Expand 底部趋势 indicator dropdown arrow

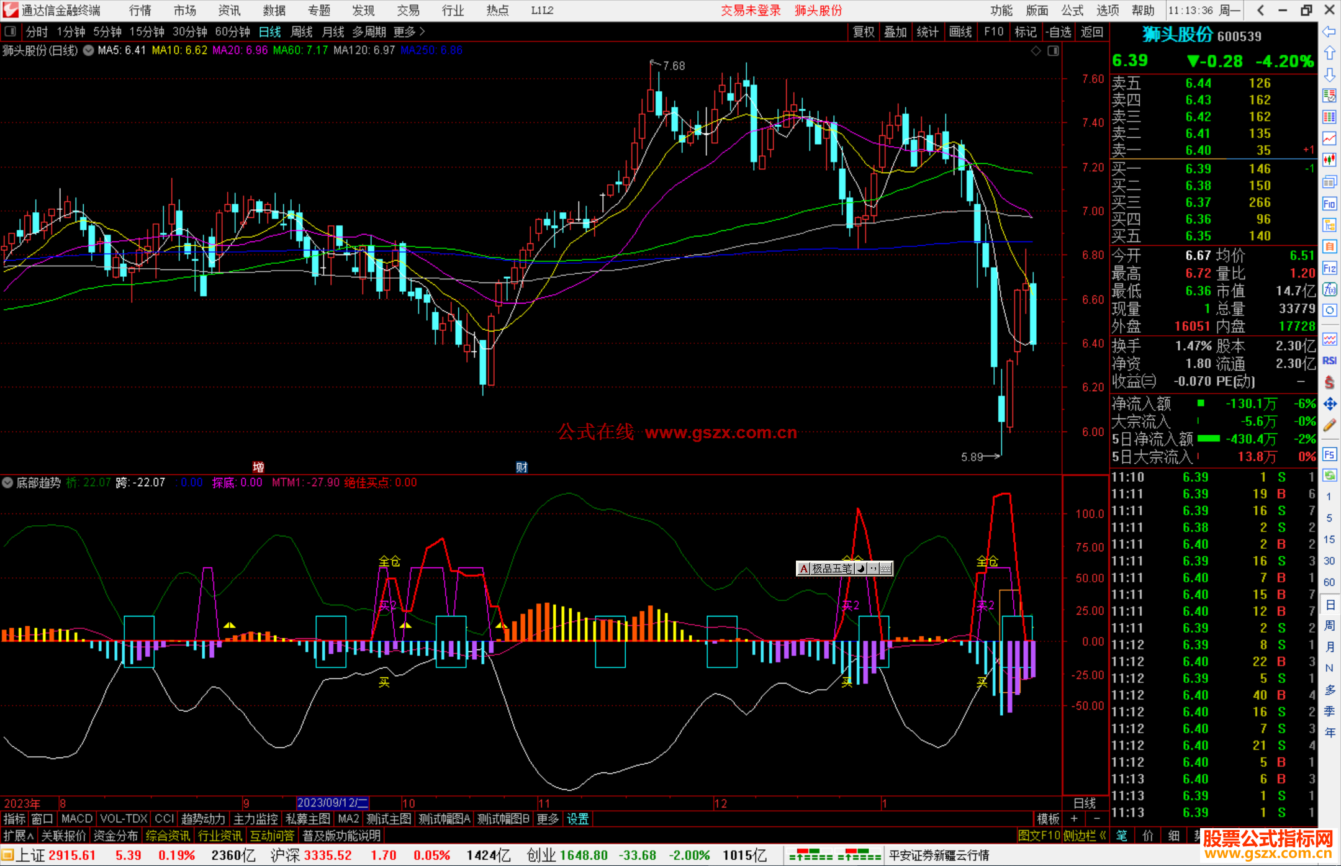7,482
